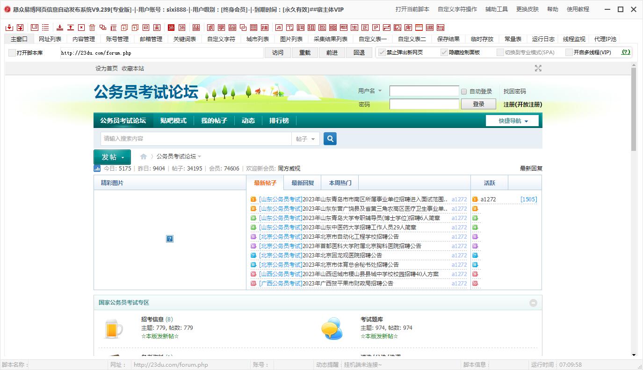Enable 开启多线程(VIP) checkbox

(x=569, y=52)
